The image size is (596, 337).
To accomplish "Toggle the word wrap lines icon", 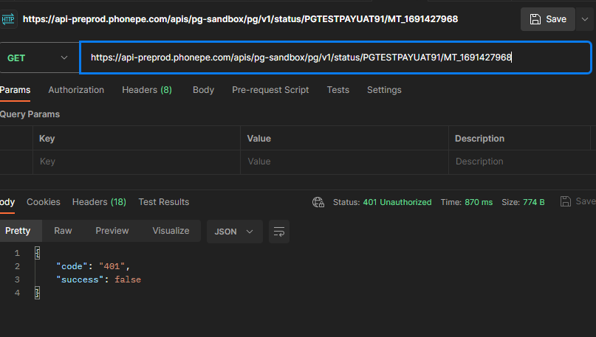I will tap(278, 232).
